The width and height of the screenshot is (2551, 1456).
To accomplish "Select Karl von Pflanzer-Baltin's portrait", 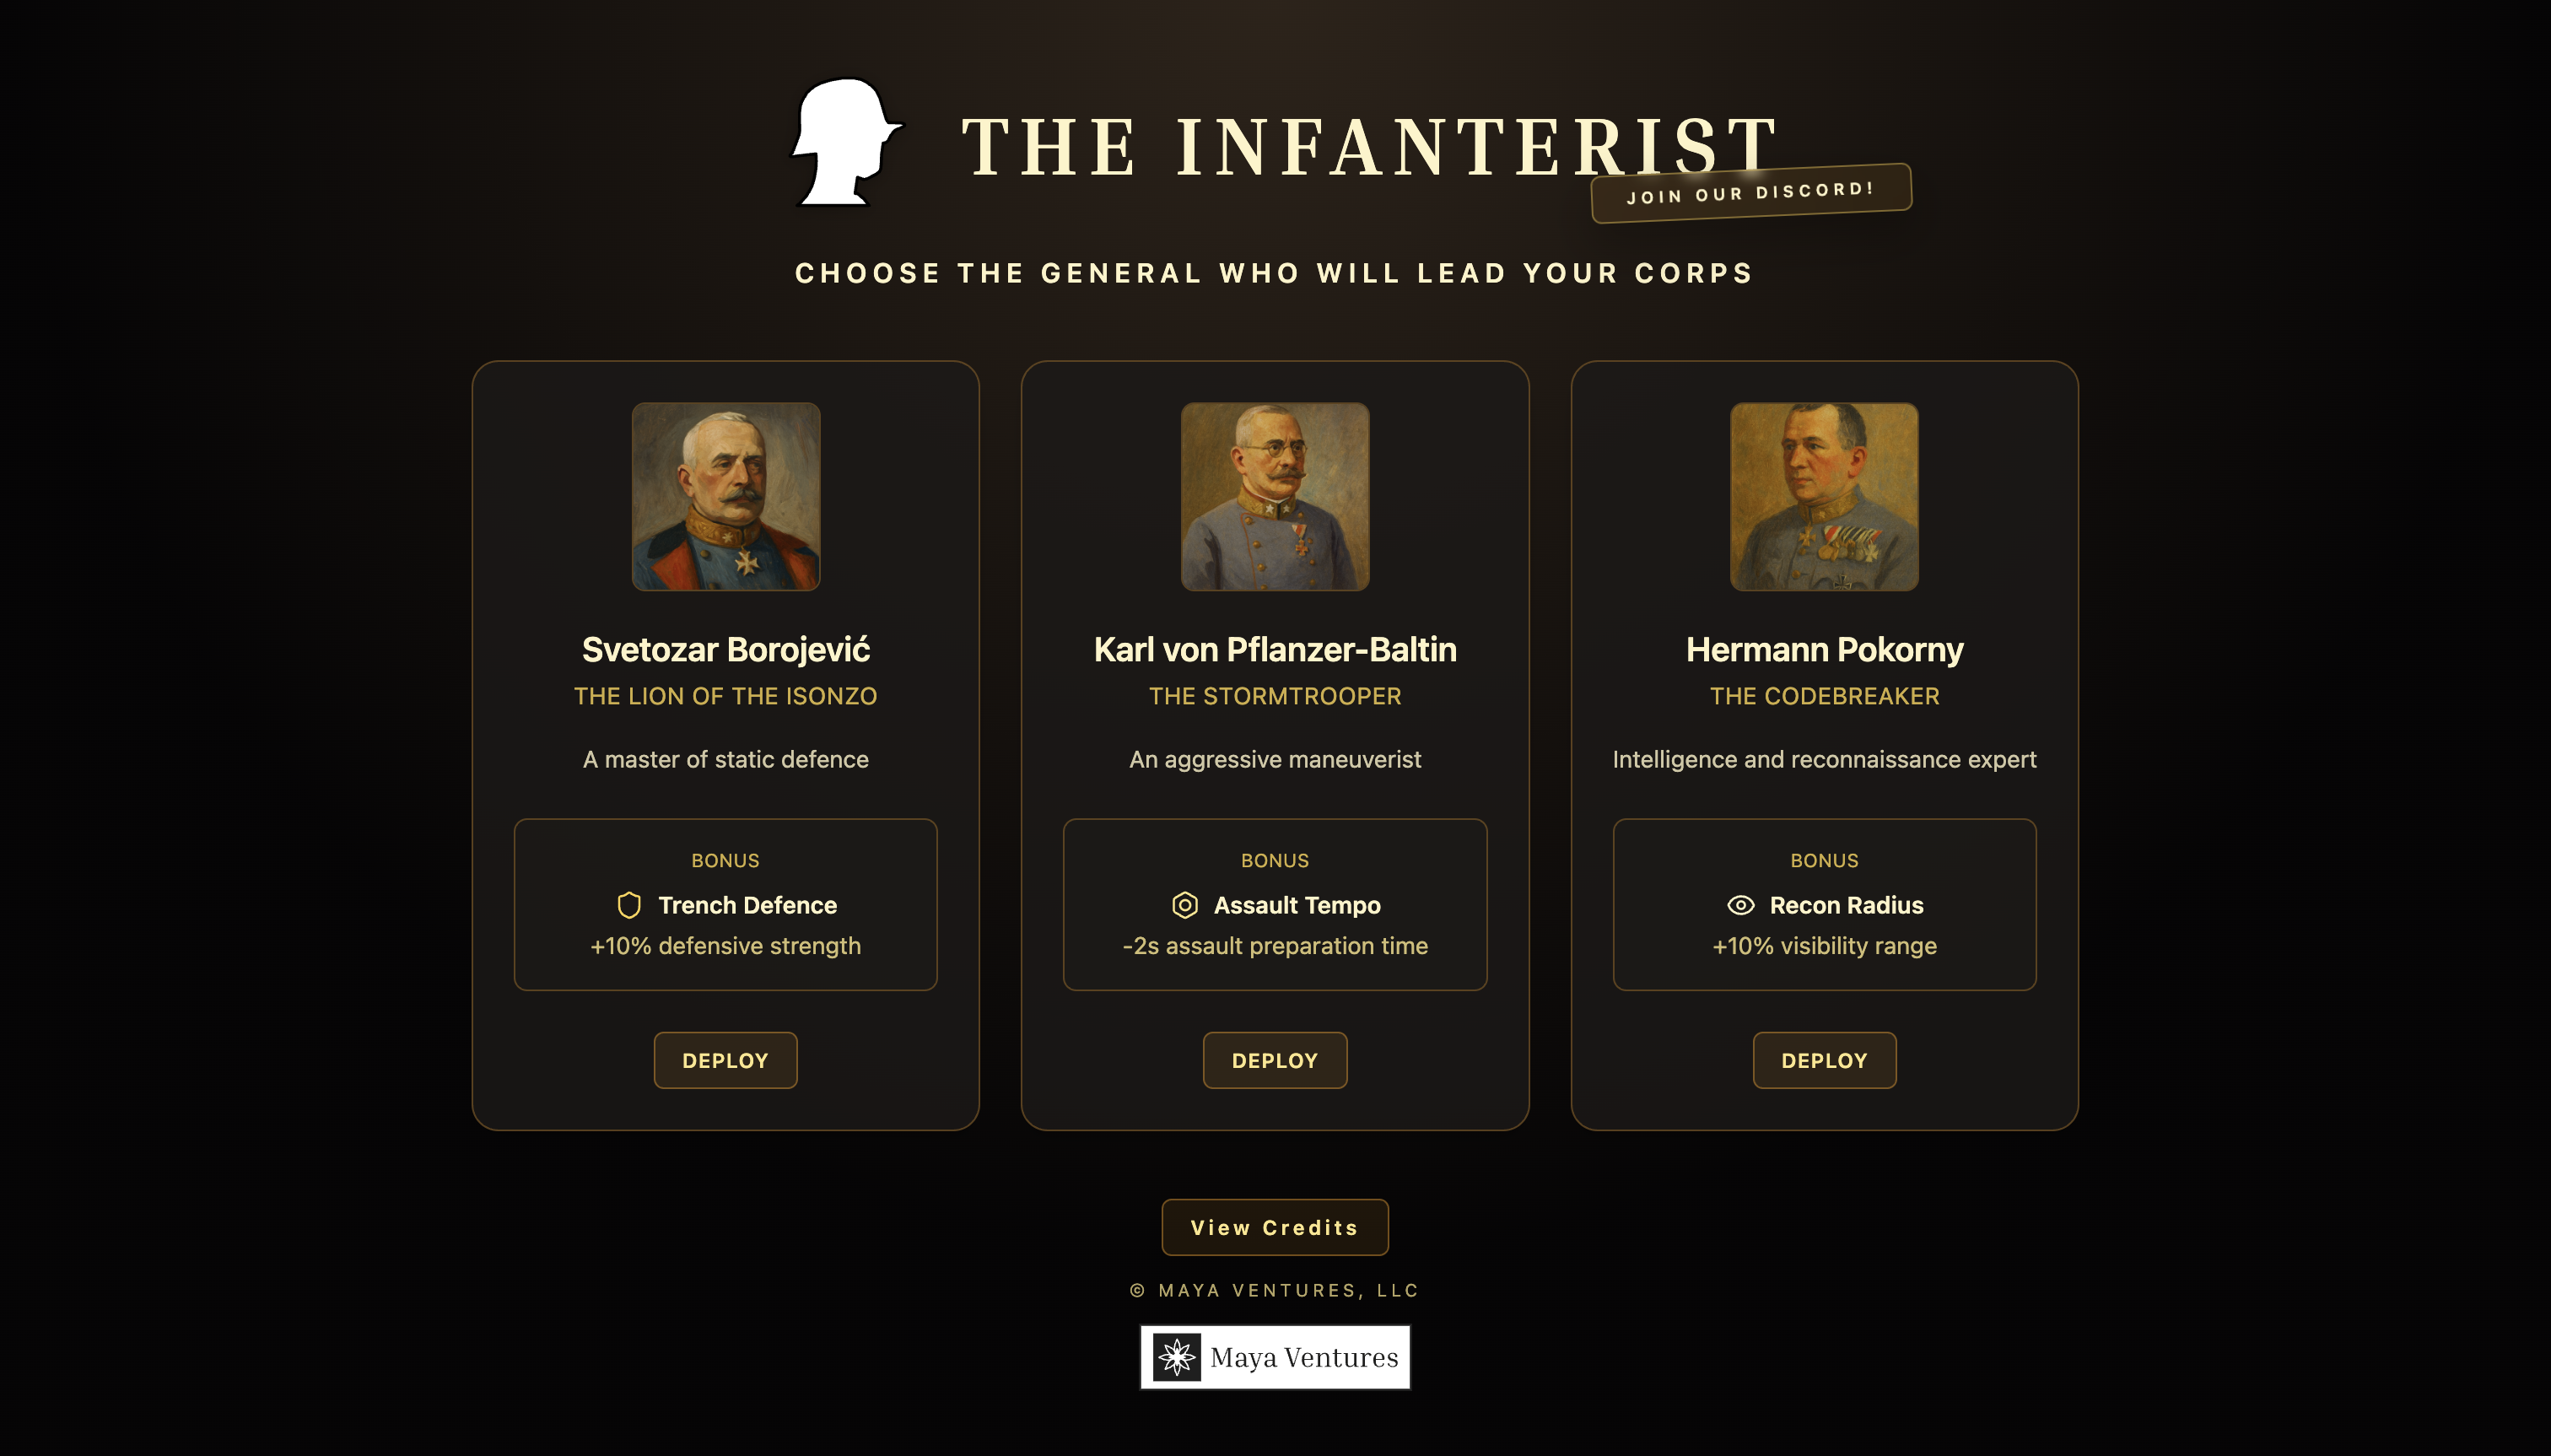I will pyautogui.click(x=1276, y=497).
